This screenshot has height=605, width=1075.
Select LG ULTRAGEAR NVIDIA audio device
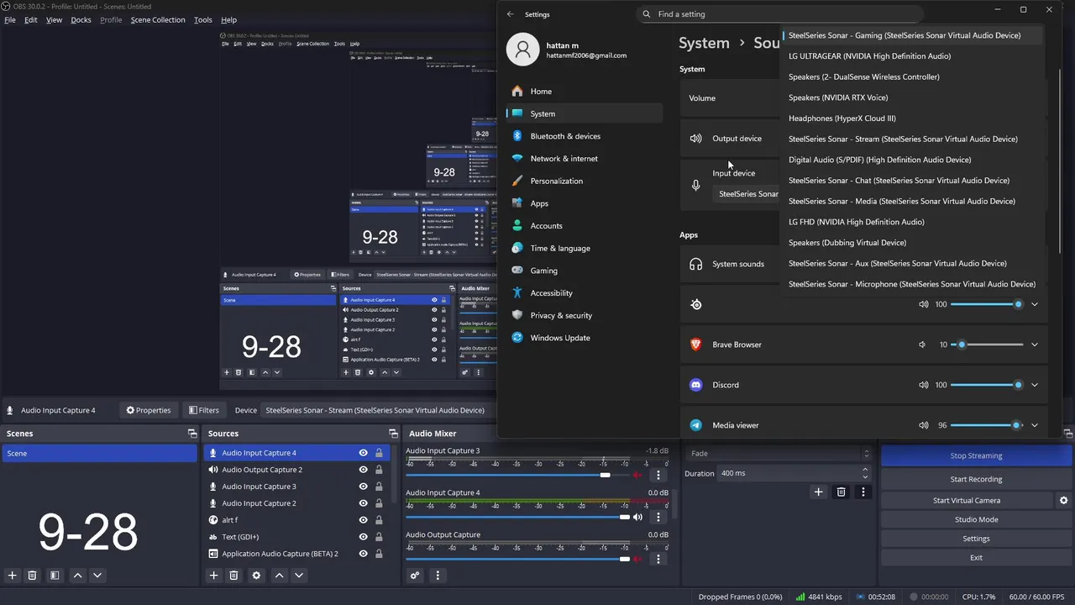click(870, 56)
